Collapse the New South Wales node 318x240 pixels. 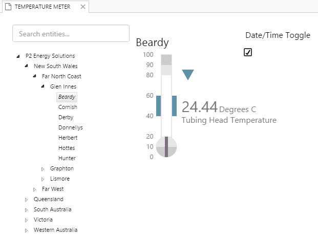coord(27,67)
